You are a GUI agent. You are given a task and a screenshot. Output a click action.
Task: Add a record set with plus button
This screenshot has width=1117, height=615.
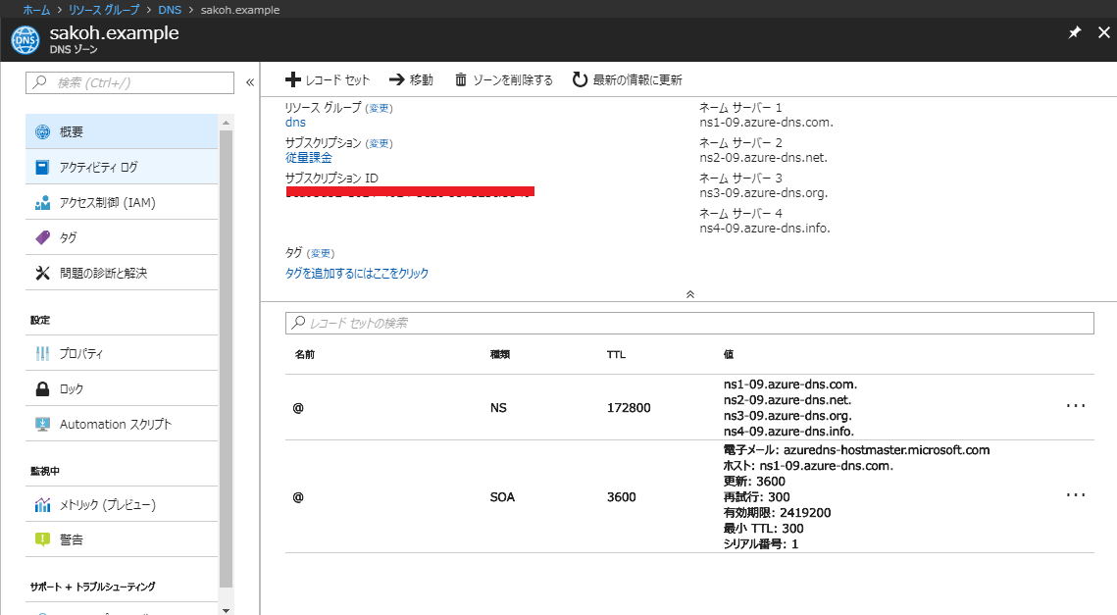click(327, 79)
